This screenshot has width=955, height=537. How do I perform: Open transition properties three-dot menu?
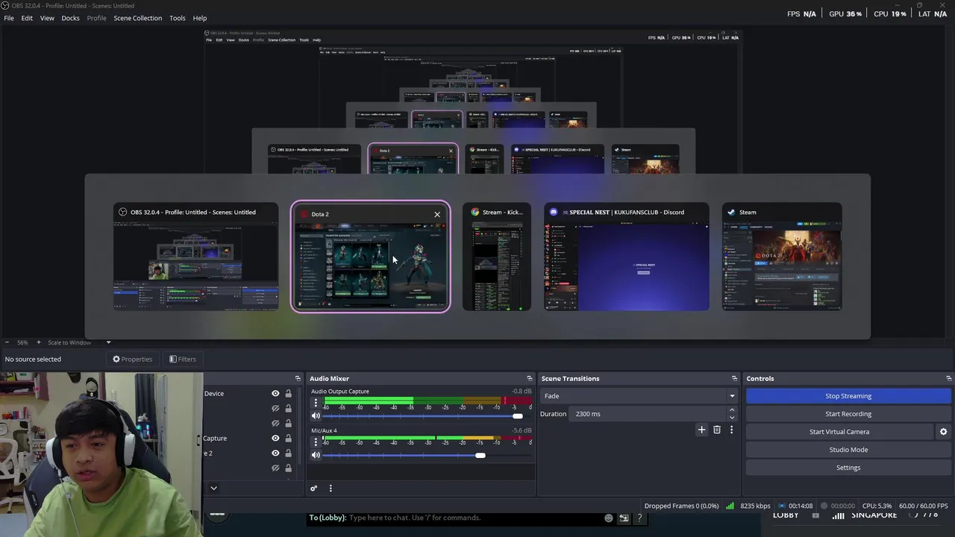pos(731,430)
